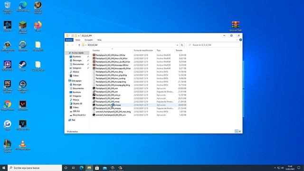Open Escritorio under Acceso rápido

77,57
